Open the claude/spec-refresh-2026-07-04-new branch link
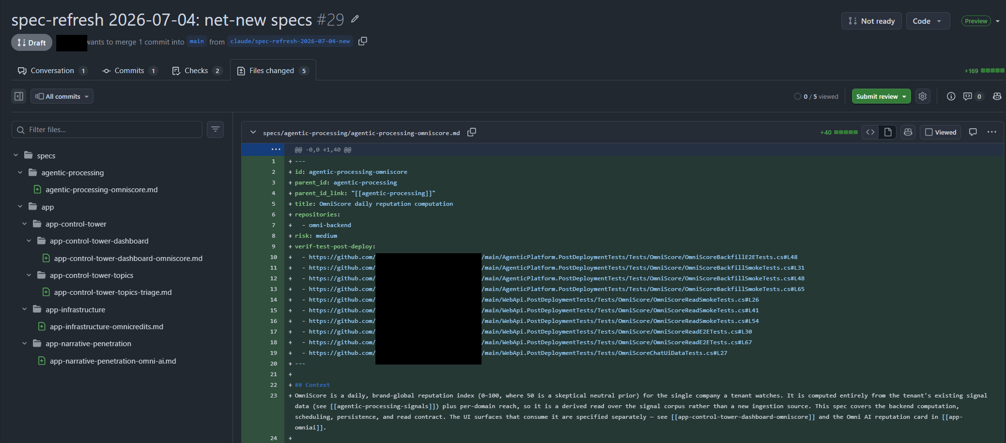 coord(290,42)
